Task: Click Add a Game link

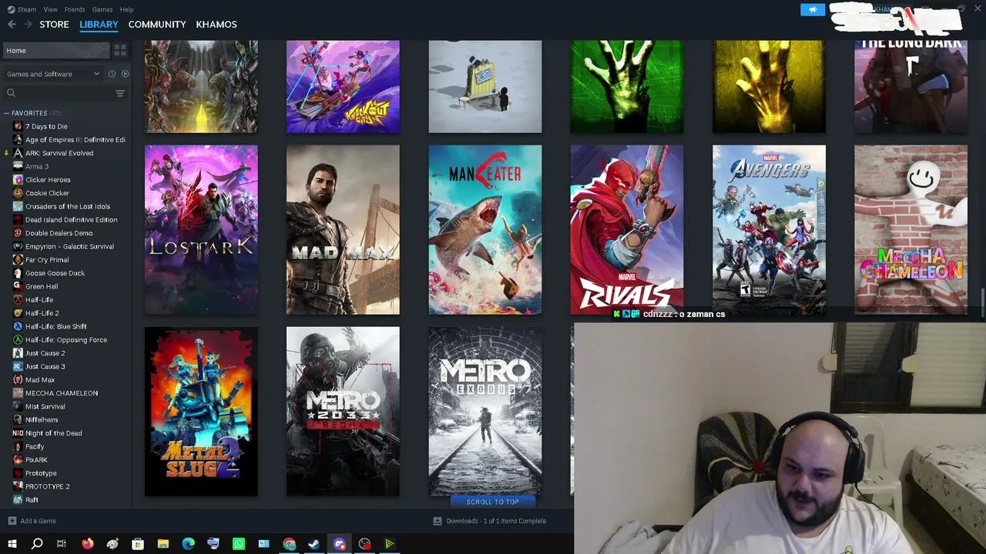Action: (39, 521)
